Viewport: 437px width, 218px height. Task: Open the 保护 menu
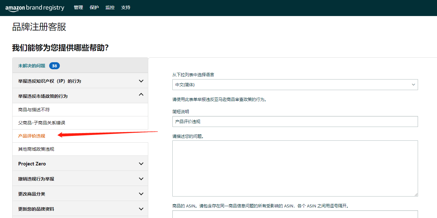pos(94,7)
